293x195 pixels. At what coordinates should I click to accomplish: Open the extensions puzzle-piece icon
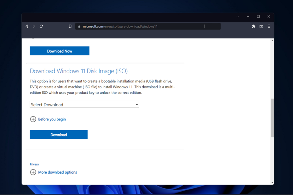(253, 26)
